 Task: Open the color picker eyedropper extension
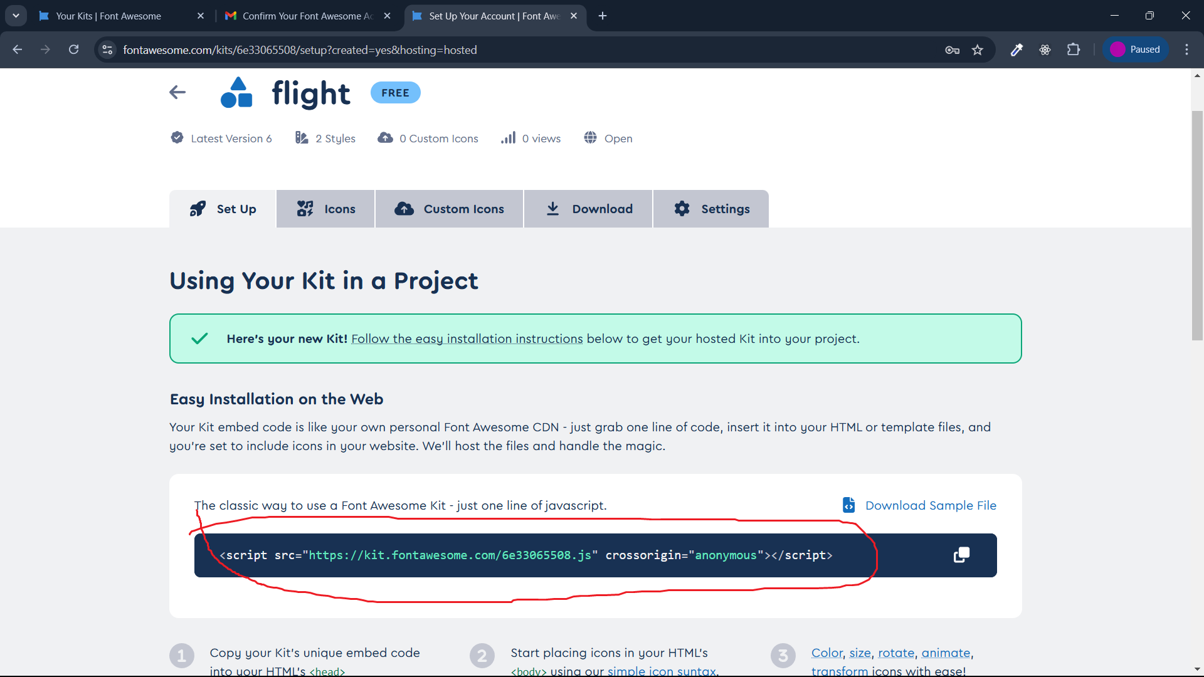[x=1017, y=50]
